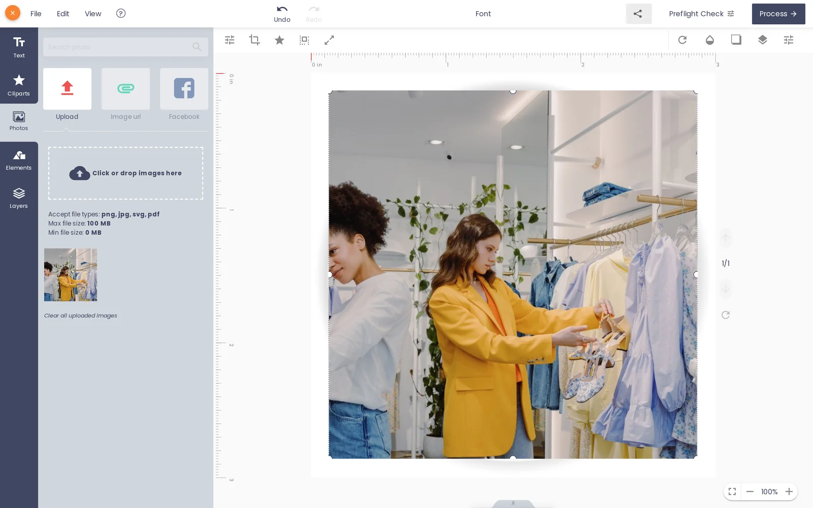Click the help question mark icon
The width and height of the screenshot is (813, 508).
(120, 13)
